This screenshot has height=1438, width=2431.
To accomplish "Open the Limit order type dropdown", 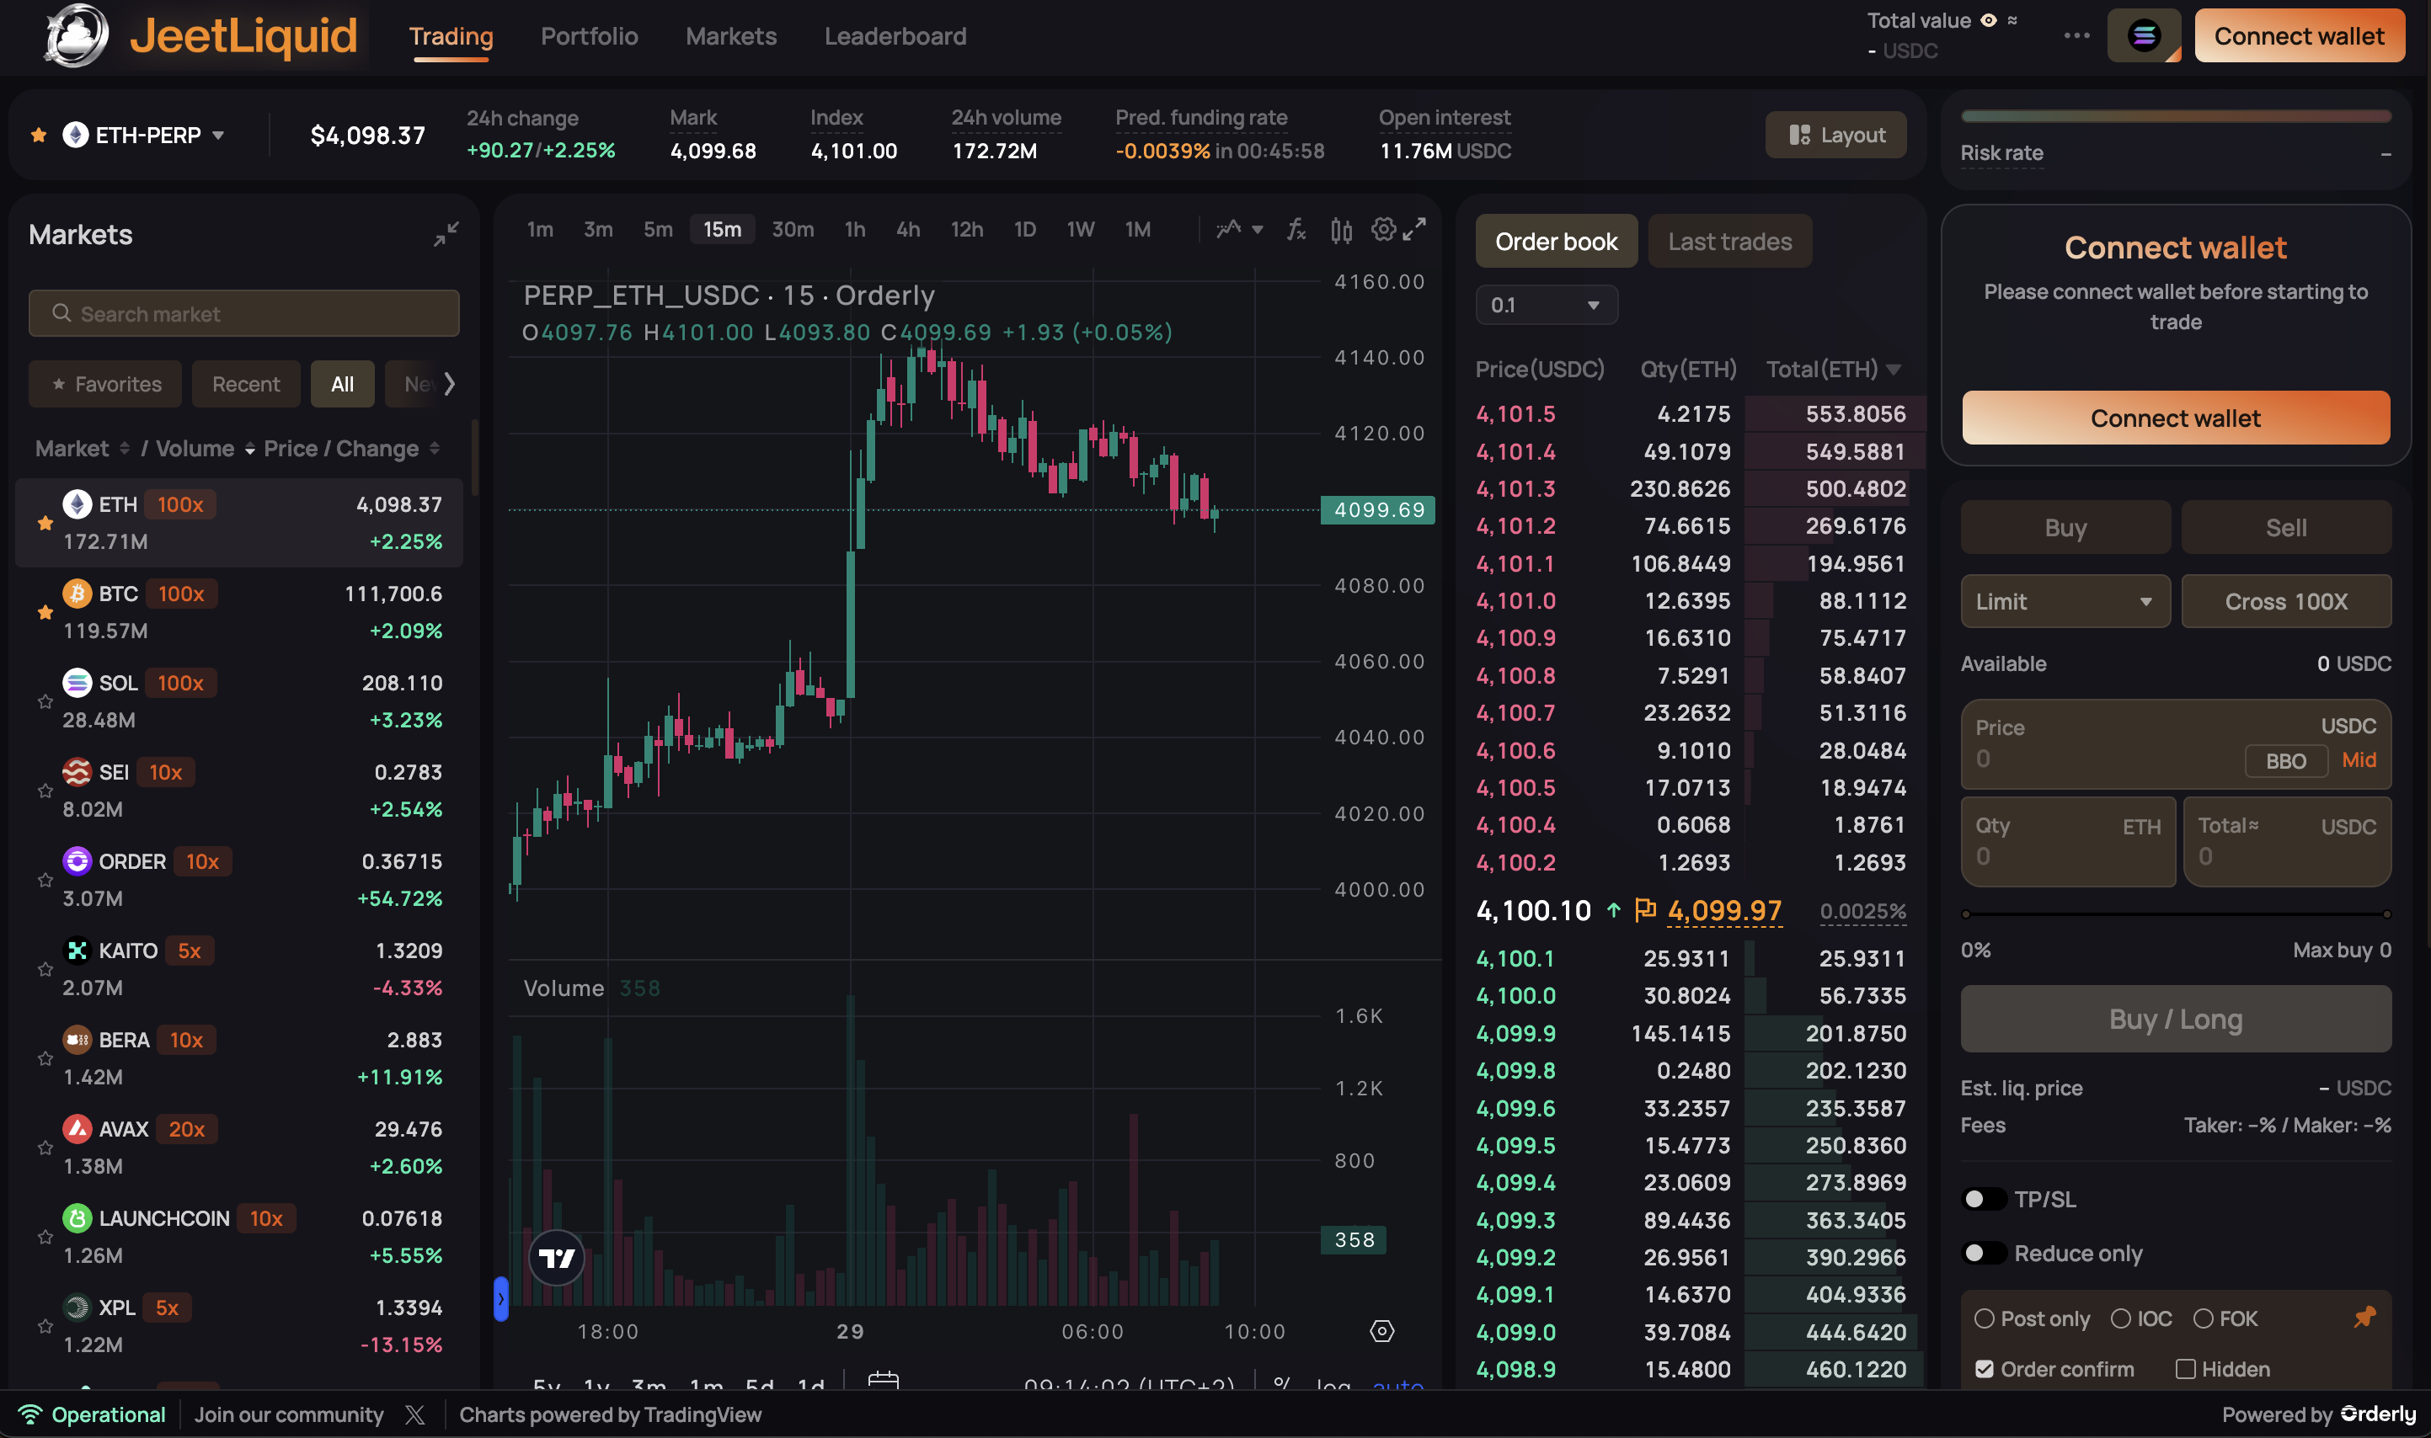I will point(2065,602).
